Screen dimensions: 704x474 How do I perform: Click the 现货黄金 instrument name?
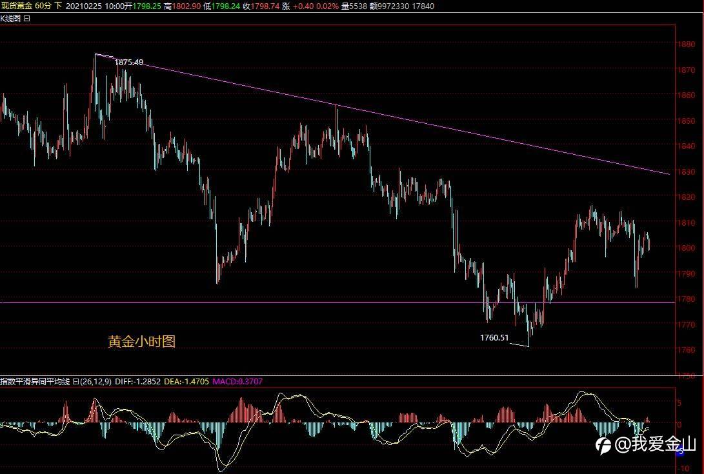pyautogui.click(x=17, y=6)
